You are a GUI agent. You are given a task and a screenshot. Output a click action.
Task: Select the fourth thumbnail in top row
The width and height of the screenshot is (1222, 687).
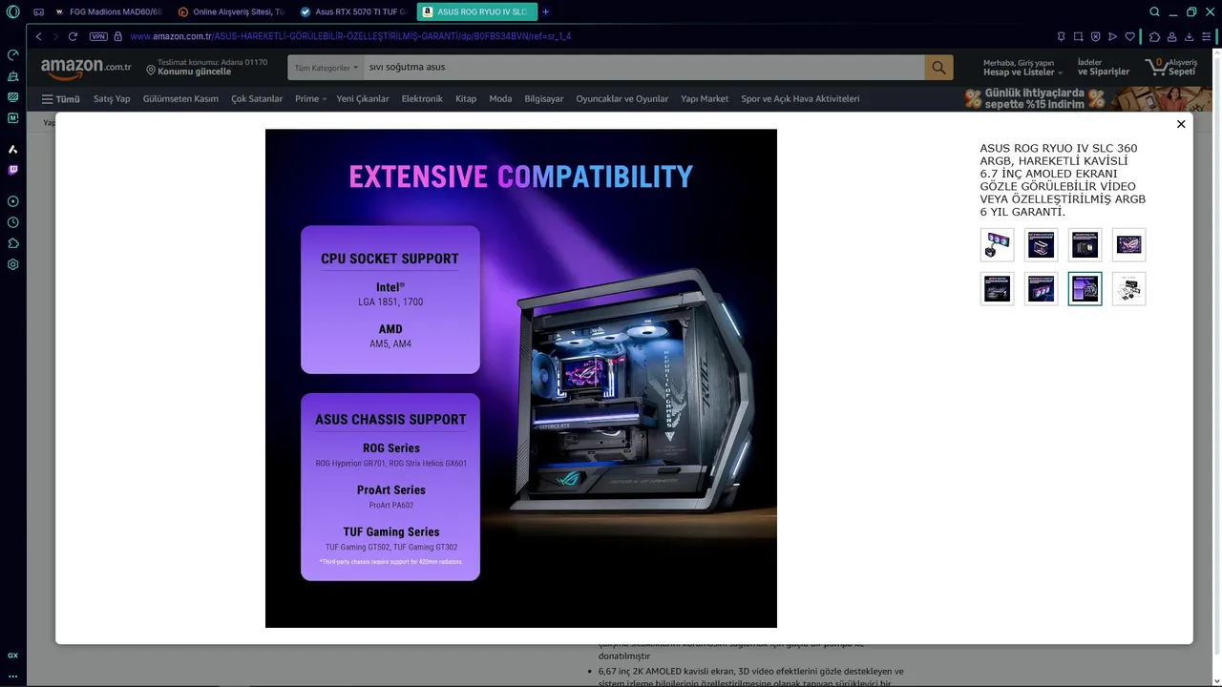tap(1128, 245)
